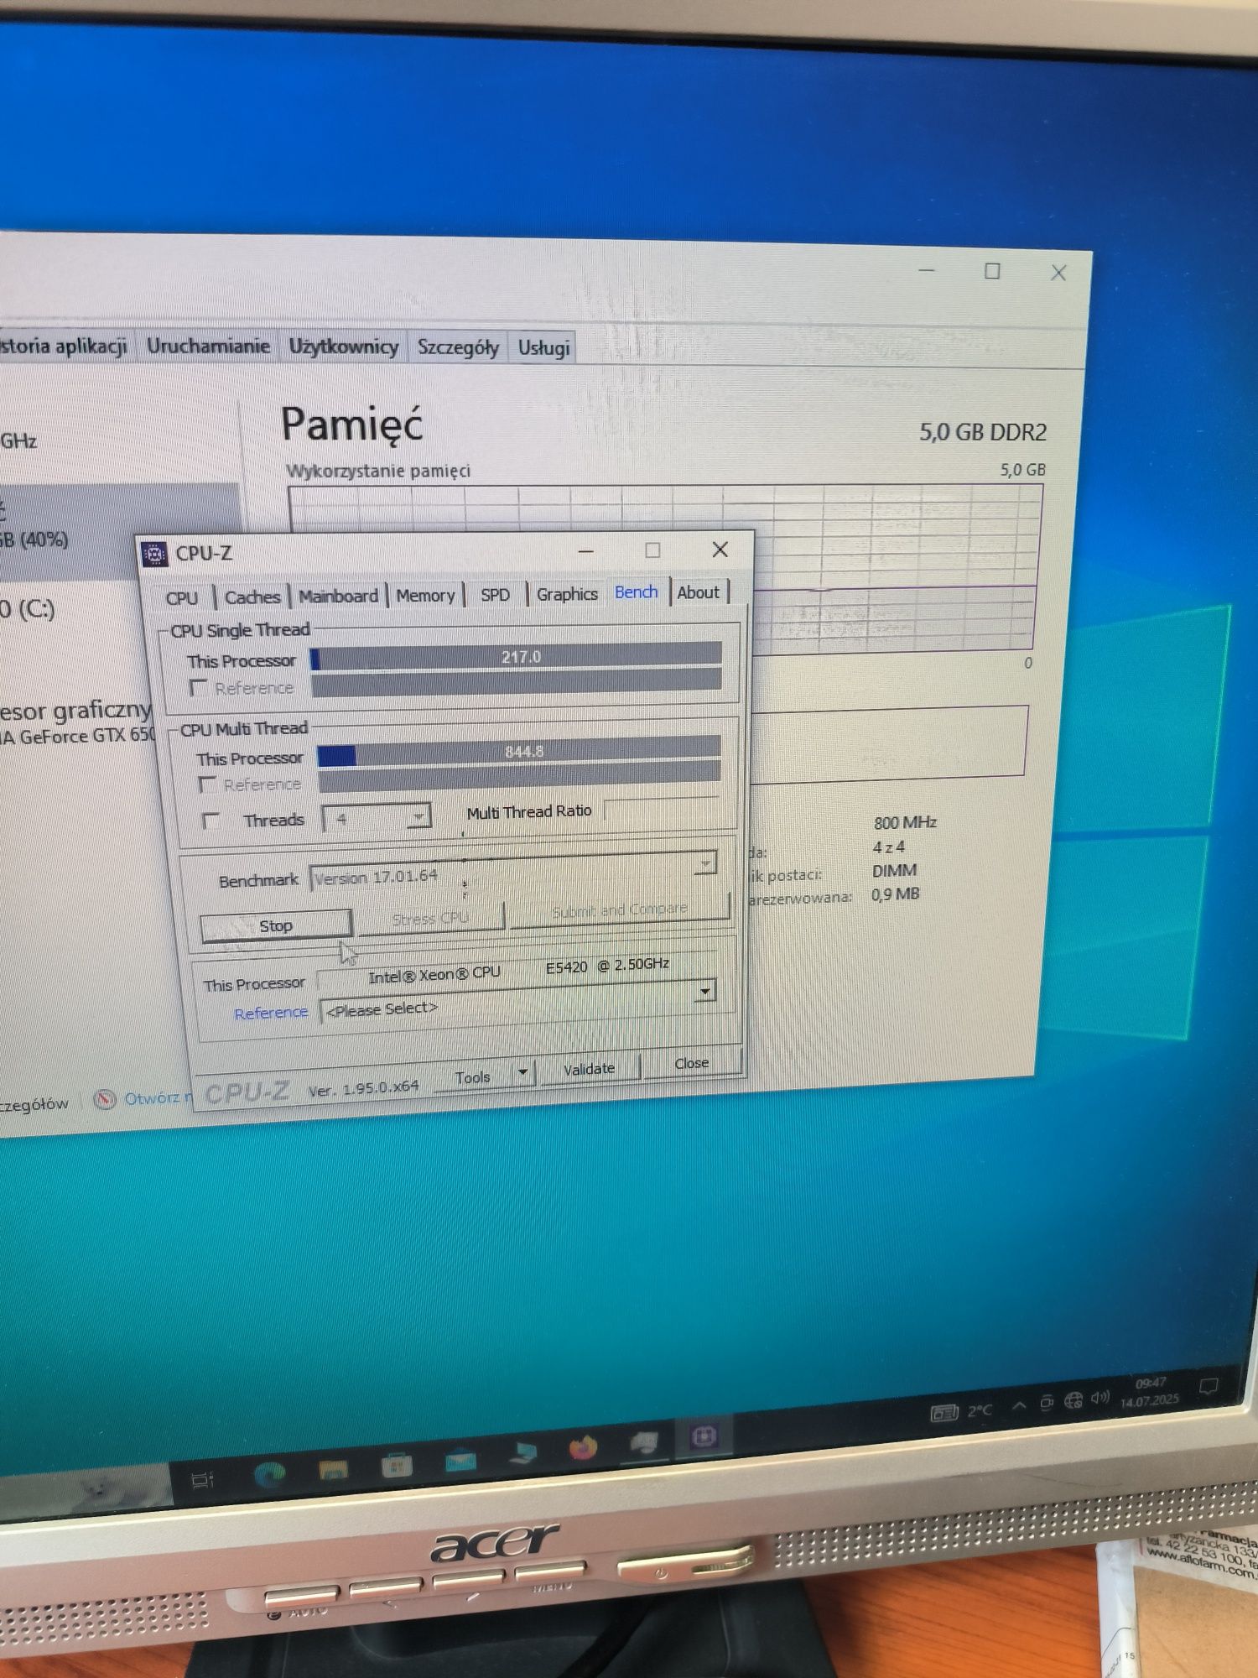Click the Stress CPU button
This screenshot has height=1678, width=1258.
[x=430, y=918]
